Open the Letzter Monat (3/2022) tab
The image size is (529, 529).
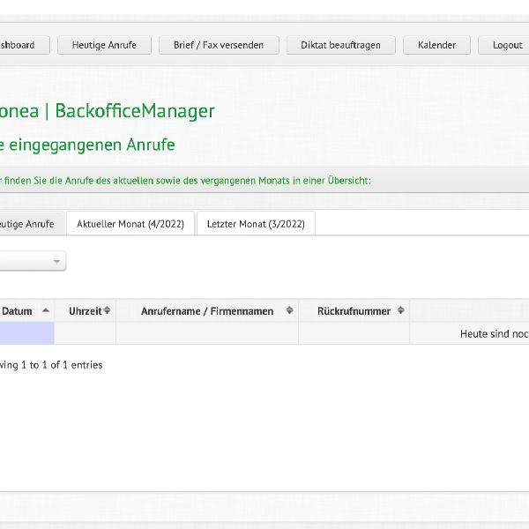point(256,224)
